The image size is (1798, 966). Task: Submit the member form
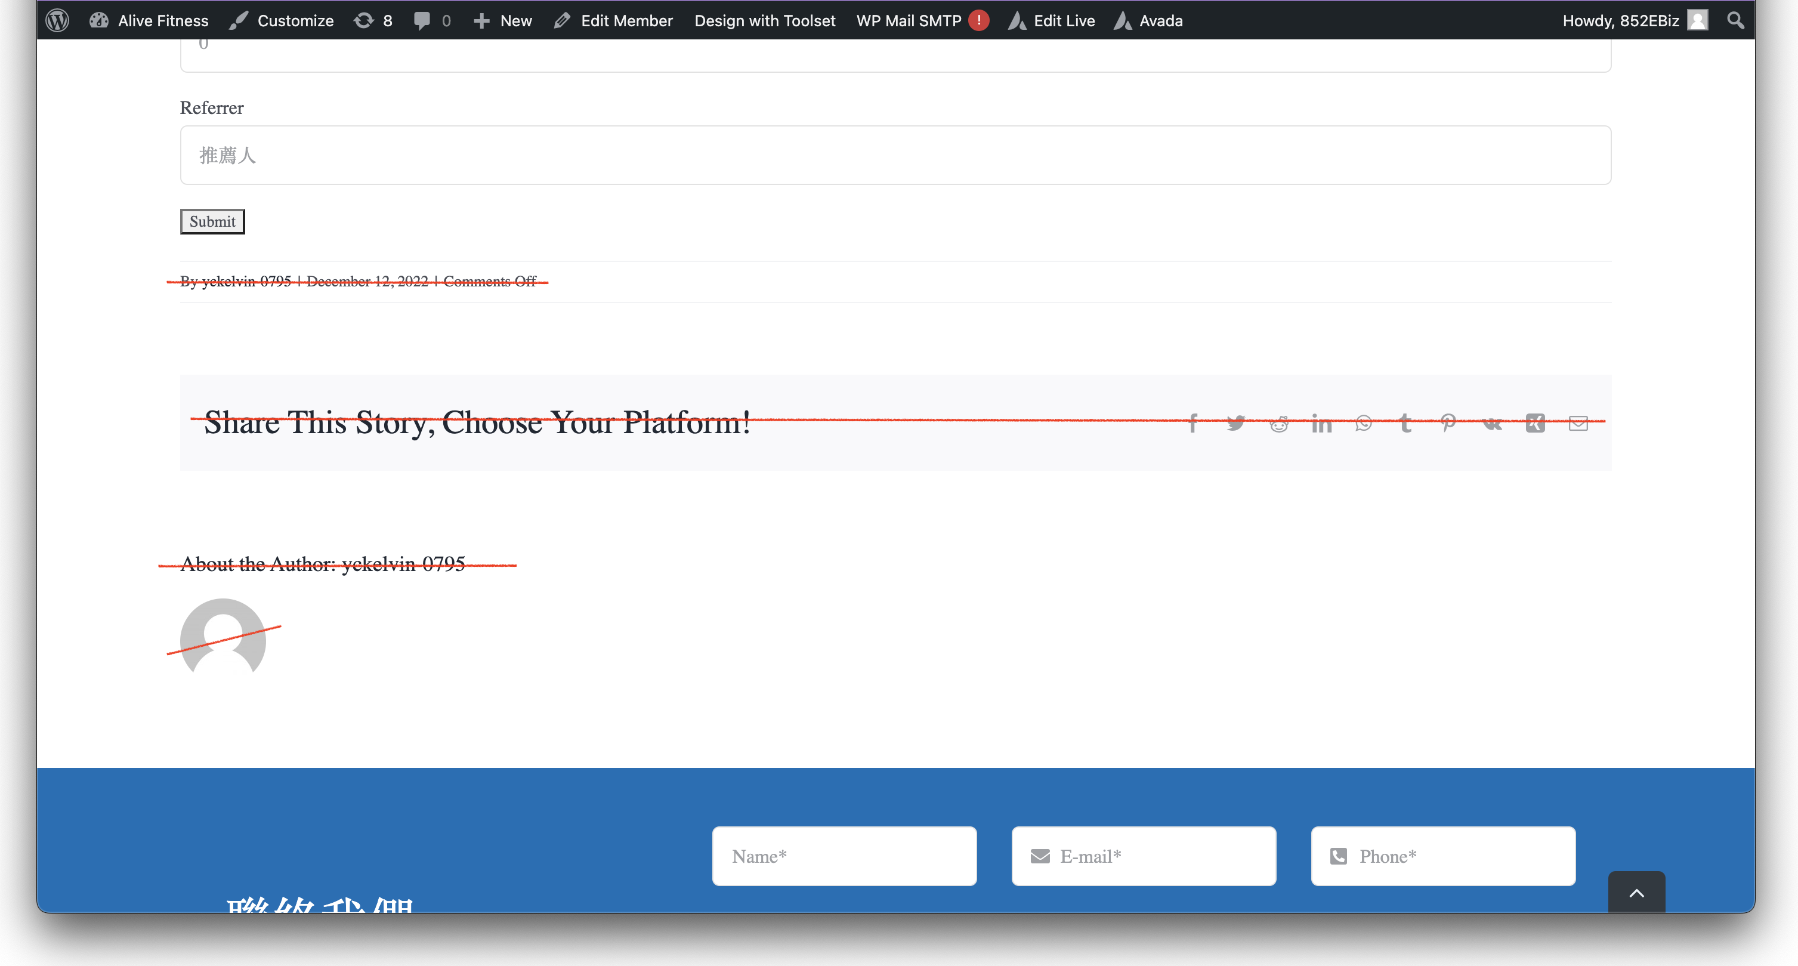pos(212,221)
